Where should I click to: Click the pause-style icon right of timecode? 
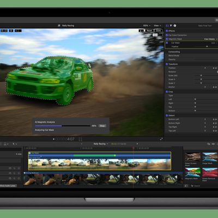[80, 139]
